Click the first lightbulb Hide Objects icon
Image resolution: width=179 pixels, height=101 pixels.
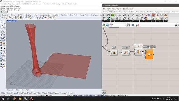click(2, 17)
